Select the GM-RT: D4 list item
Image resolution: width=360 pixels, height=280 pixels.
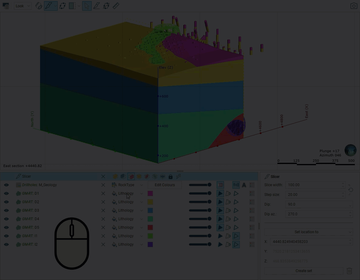30,219
